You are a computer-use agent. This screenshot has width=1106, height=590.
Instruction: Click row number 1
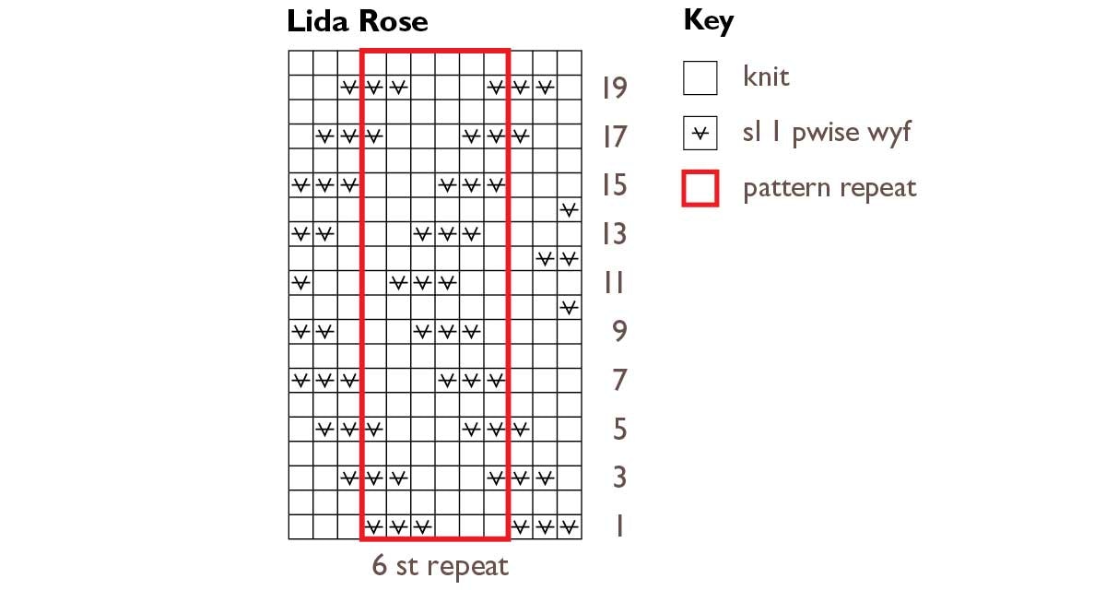[619, 526]
